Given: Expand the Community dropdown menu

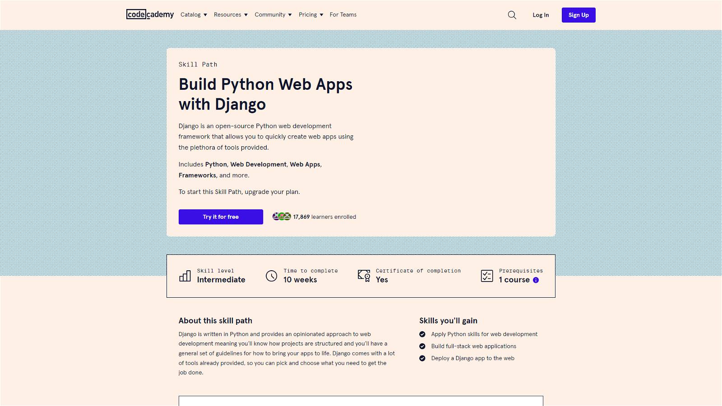Looking at the screenshot, I should pyautogui.click(x=273, y=15).
